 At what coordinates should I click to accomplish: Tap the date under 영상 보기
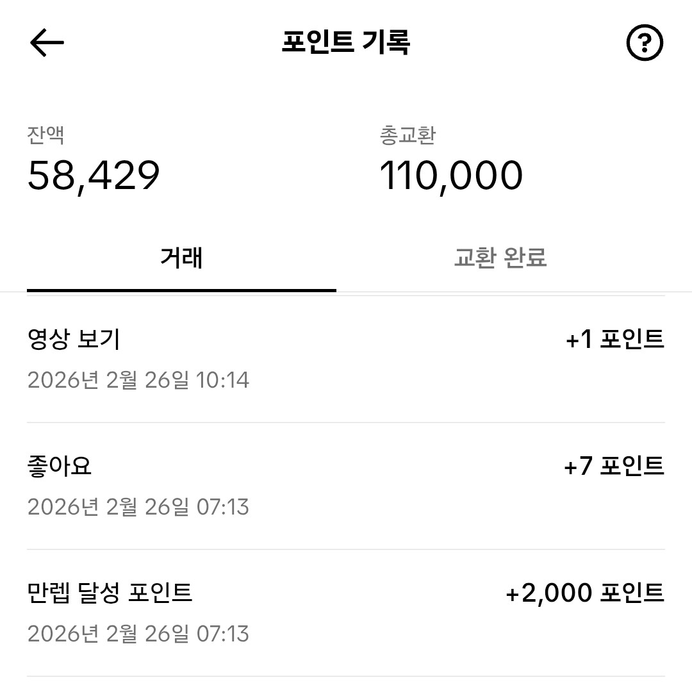point(138,381)
